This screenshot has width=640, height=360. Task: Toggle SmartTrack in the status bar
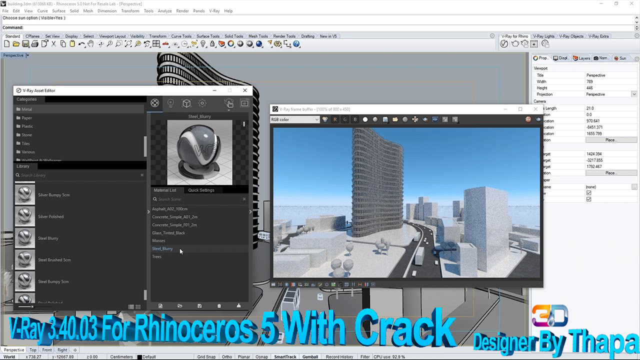(285, 357)
